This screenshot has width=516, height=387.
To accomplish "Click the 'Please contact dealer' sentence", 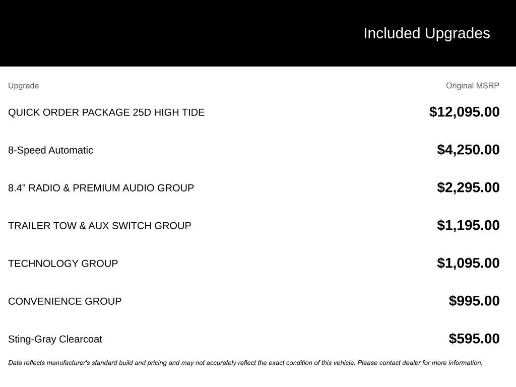I will coord(420,363).
